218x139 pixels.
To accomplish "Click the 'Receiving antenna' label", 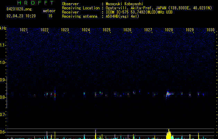I will point(80,16).
